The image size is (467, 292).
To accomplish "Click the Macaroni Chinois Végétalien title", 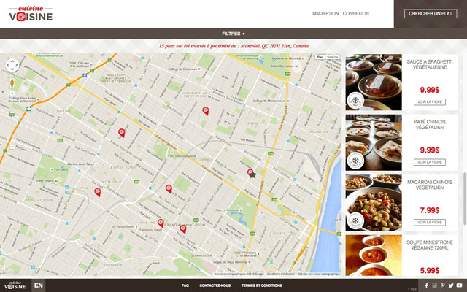I will coord(430,185).
